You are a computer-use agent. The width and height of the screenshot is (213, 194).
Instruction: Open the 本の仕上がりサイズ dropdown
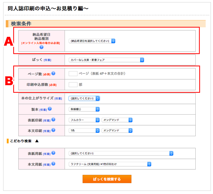(84, 98)
